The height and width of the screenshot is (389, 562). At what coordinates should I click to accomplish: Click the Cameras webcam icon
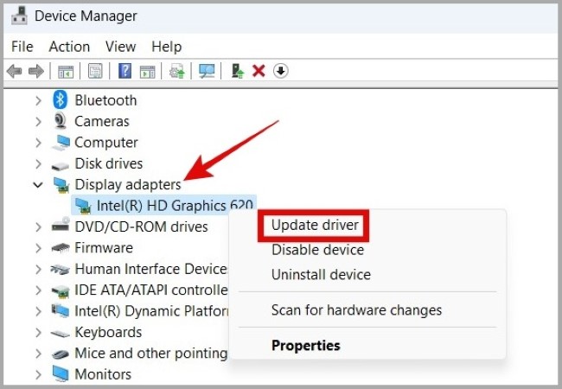pyautogui.click(x=61, y=121)
